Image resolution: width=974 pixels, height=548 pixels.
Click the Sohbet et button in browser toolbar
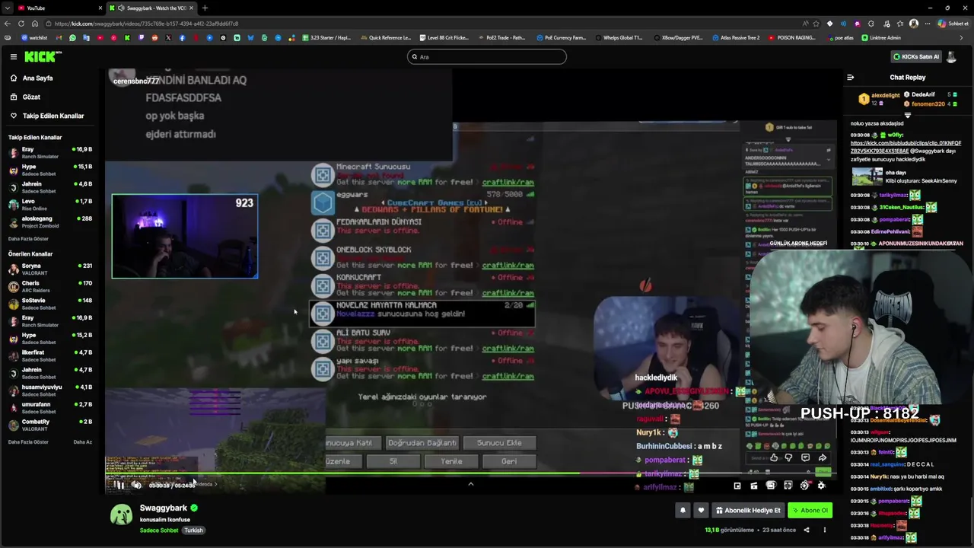click(x=953, y=24)
